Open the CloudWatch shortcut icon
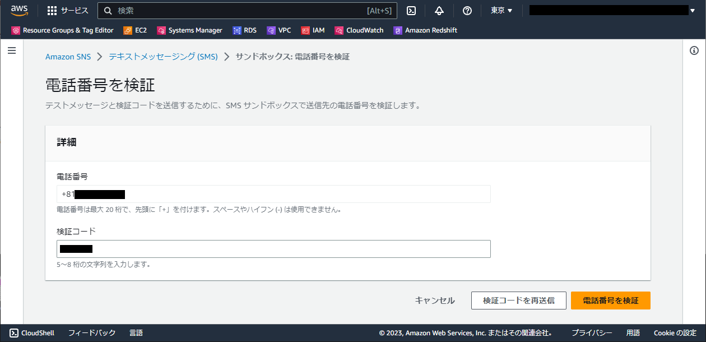 (359, 30)
